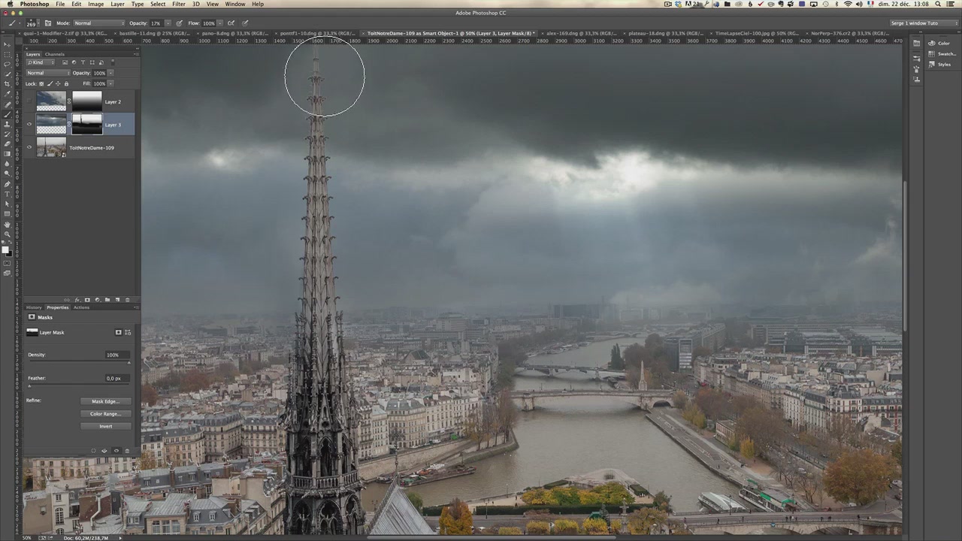The height and width of the screenshot is (541, 962).
Task: Click Load selection from mask icon in Properties
Action: click(x=93, y=451)
